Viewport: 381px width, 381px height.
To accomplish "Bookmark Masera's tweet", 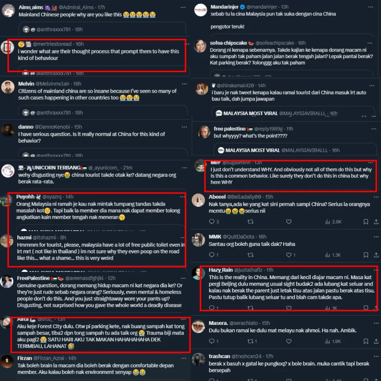I will (366, 341).
